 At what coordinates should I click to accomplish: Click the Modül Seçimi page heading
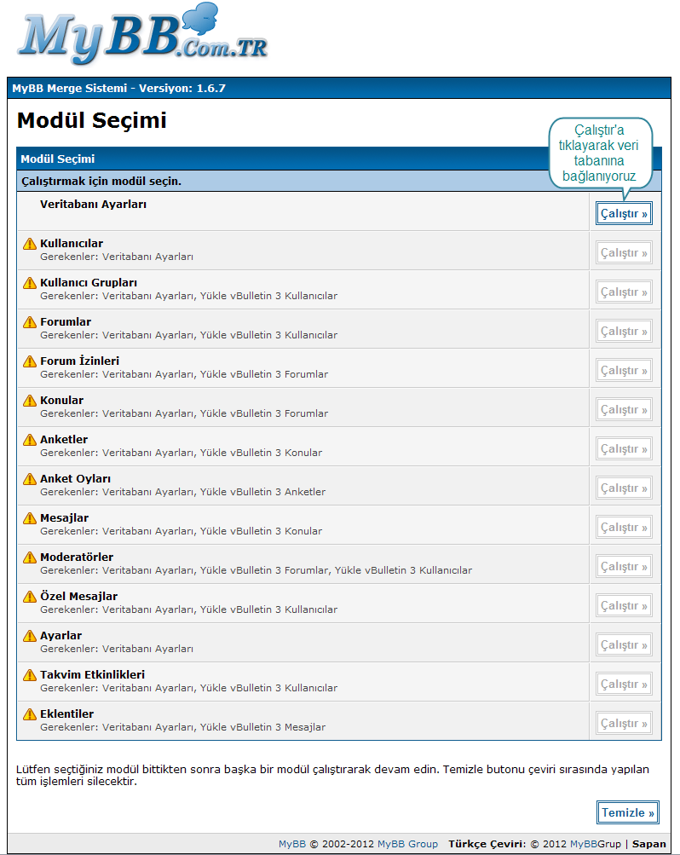[92, 121]
